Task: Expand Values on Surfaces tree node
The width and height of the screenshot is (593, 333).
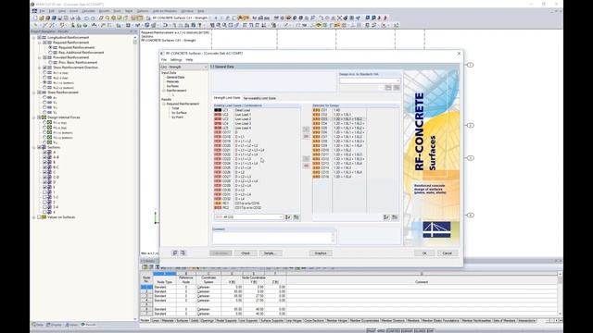Action: click(34, 217)
